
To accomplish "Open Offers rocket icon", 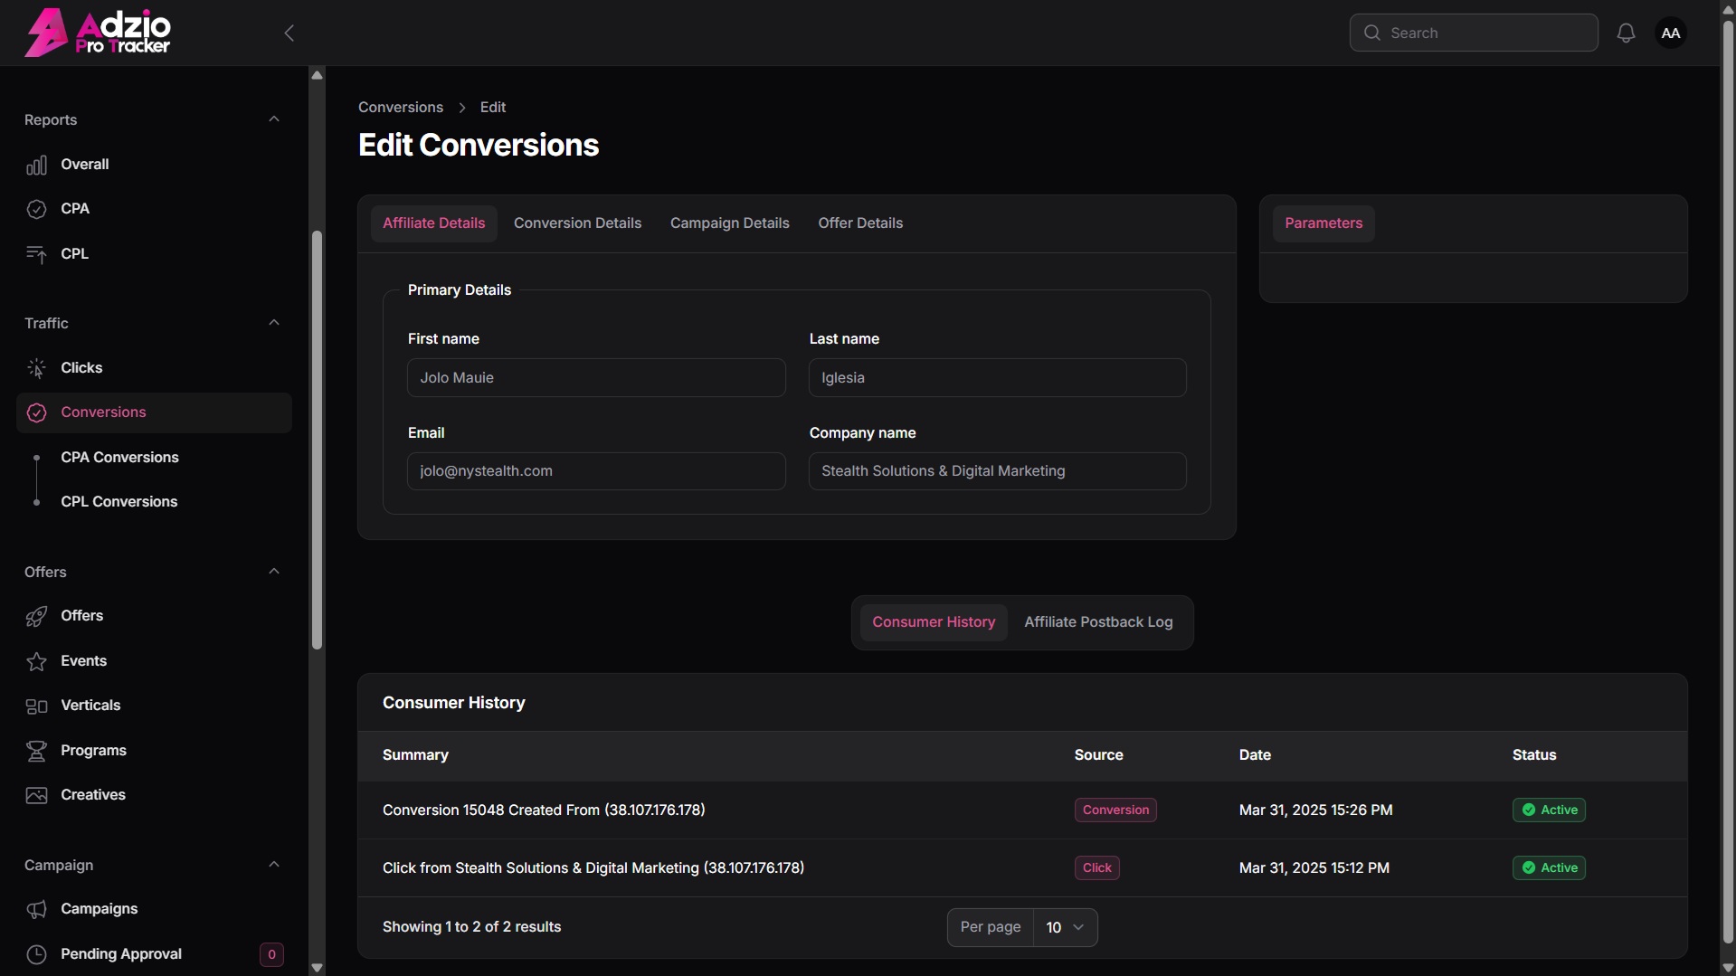I will pyautogui.click(x=36, y=617).
